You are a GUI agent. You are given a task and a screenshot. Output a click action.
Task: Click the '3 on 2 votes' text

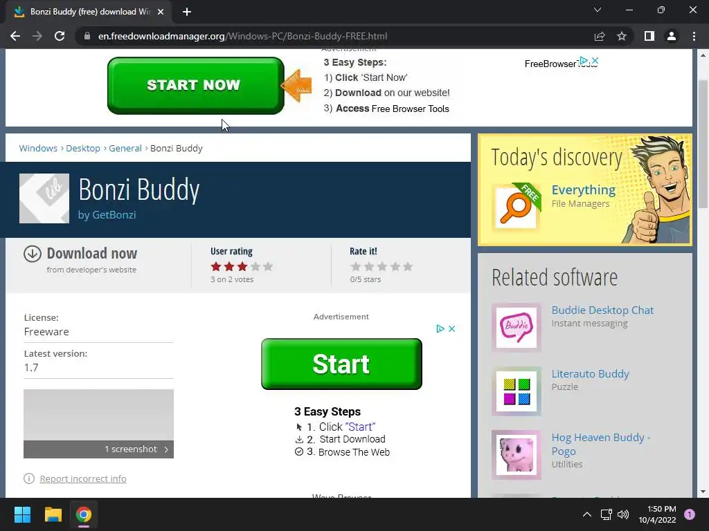(232, 279)
